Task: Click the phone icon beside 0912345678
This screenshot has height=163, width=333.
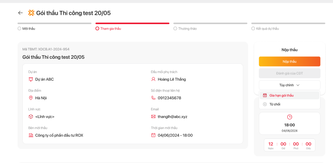Action: pyautogui.click(x=153, y=98)
